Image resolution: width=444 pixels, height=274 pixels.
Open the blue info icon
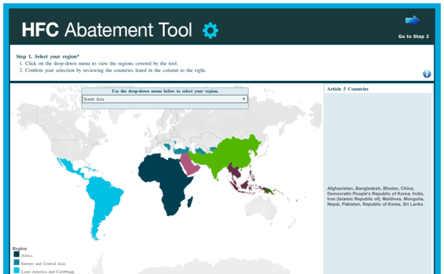pos(427,74)
